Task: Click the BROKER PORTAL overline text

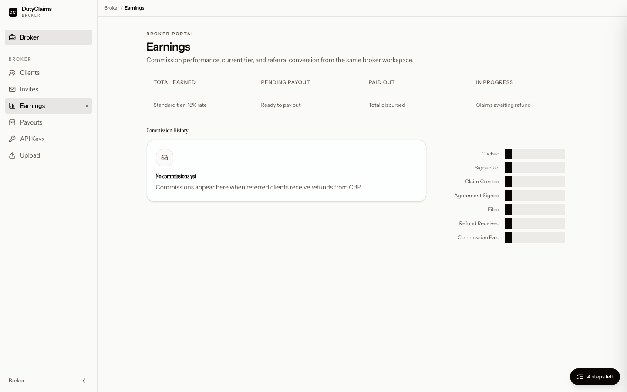Action: click(170, 34)
